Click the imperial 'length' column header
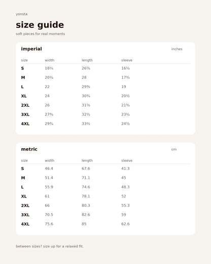 87,60
